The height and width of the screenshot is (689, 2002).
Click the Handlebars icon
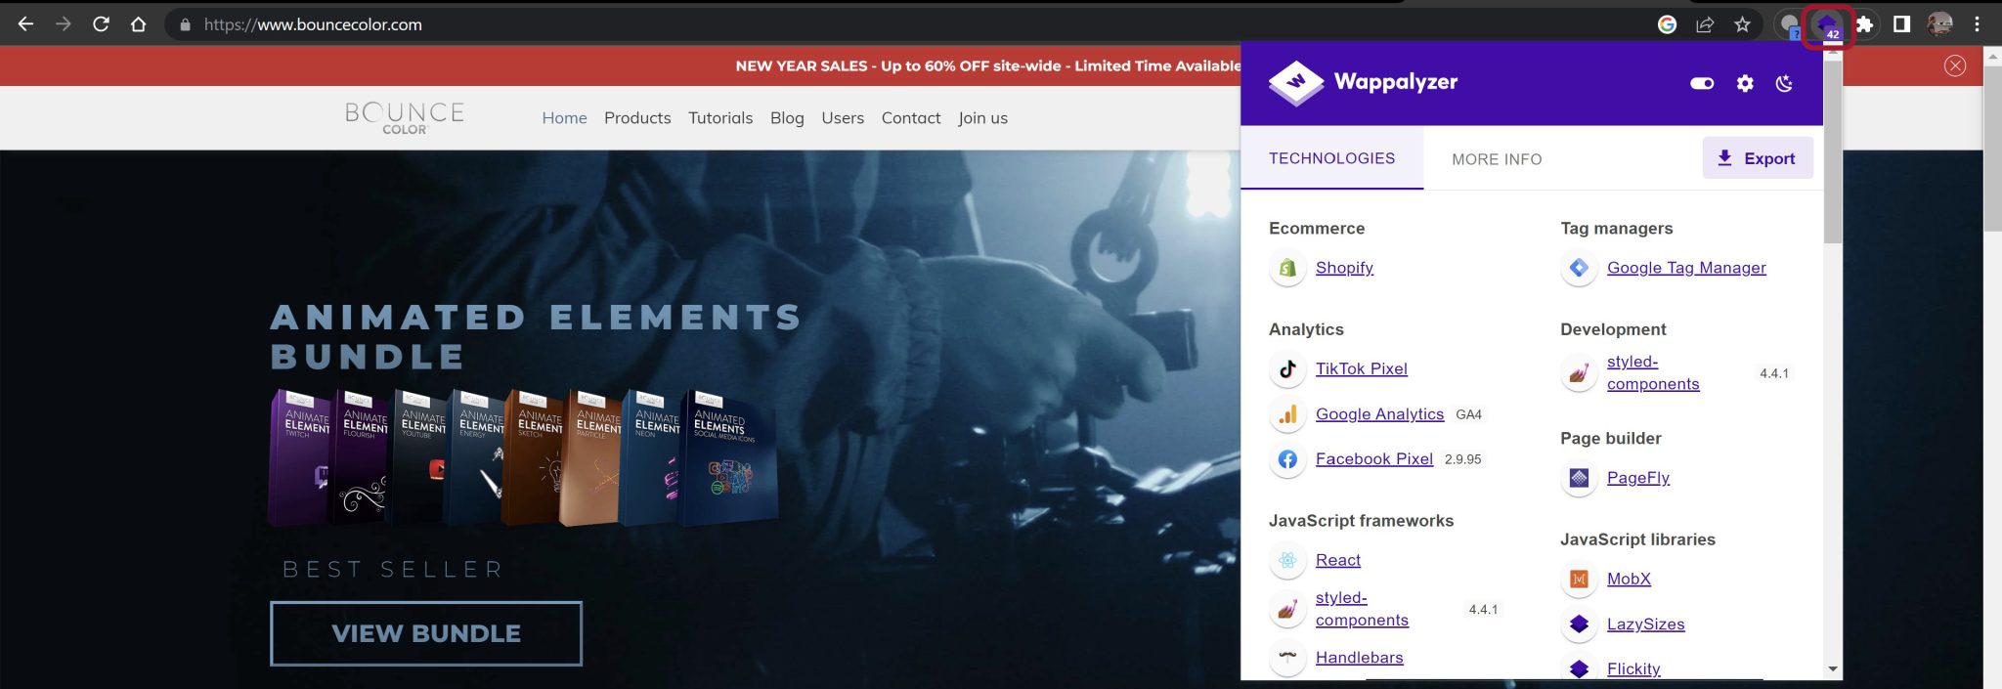(1287, 658)
